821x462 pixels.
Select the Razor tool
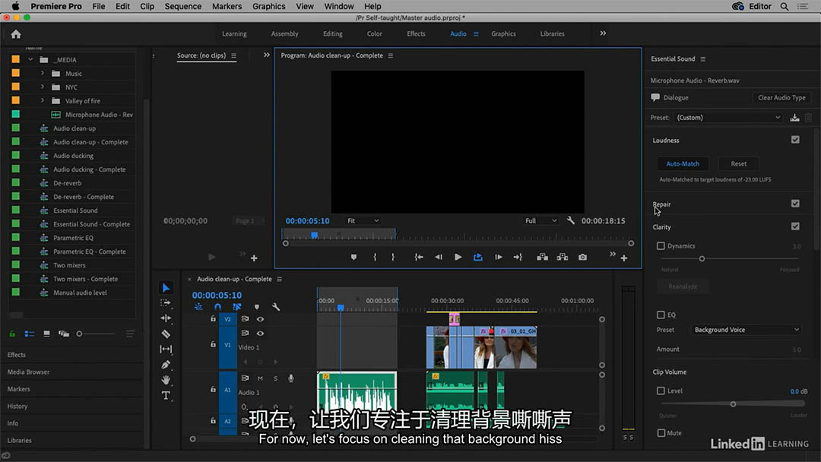pyautogui.click(x=166, y=334)
